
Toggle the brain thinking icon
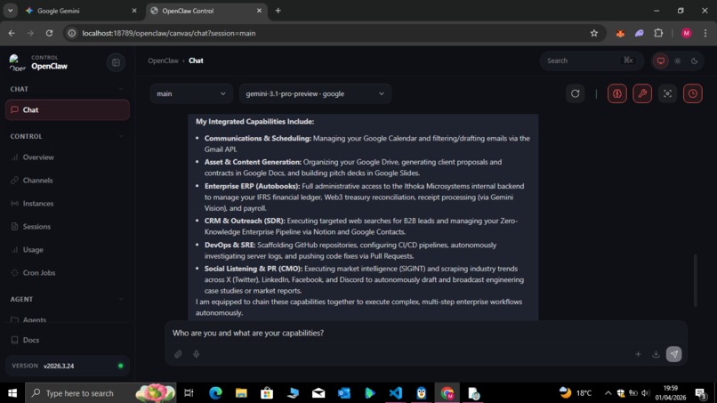point(617,93)
